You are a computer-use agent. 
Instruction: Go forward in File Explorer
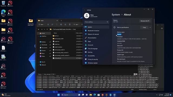[42, 29]
